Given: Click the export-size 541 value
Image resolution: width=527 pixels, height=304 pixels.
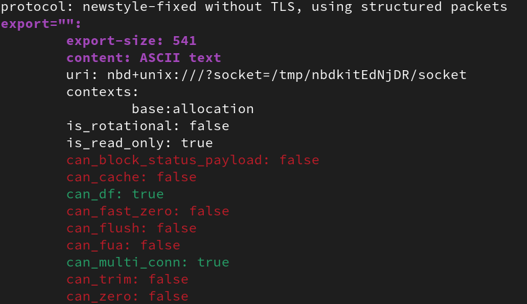Looking at the screenshot, I should coord(184,41).
